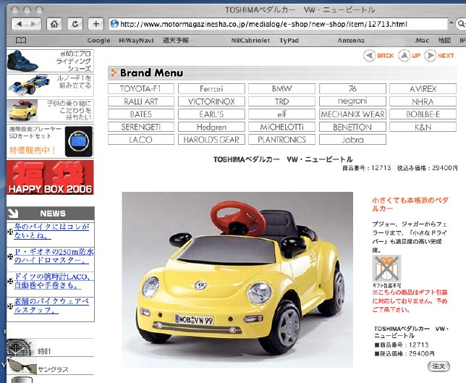Open the 地図 bookmark
466x383 pixels.
[x=444, y=41]
